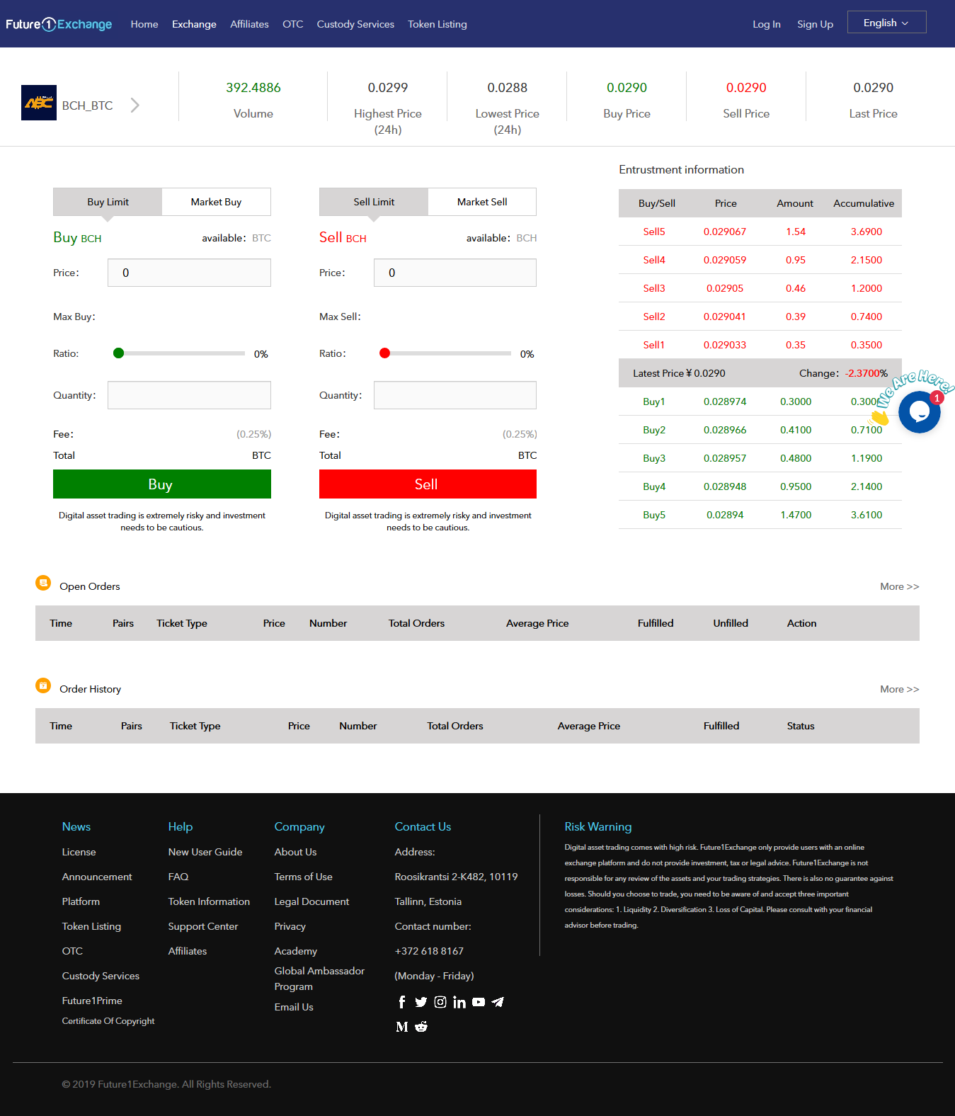The image size is (955, 1116).
Task: Focus the Buy price input field
Action: (x=189, y=273)
